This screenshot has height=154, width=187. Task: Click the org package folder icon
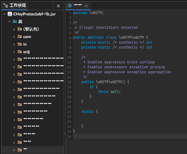tap(20, 52)
